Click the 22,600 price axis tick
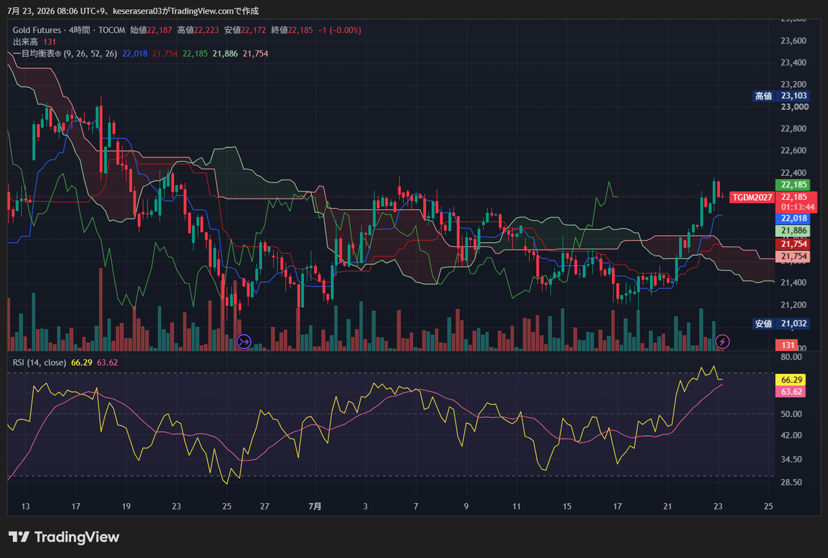This screenshot has width=828, height=558. point(794,151)
